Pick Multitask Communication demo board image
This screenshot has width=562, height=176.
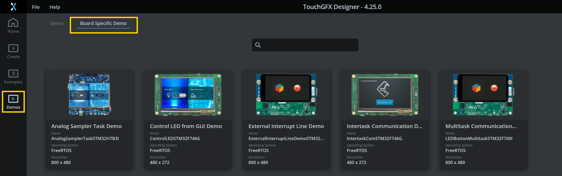[x=483, y=95]
